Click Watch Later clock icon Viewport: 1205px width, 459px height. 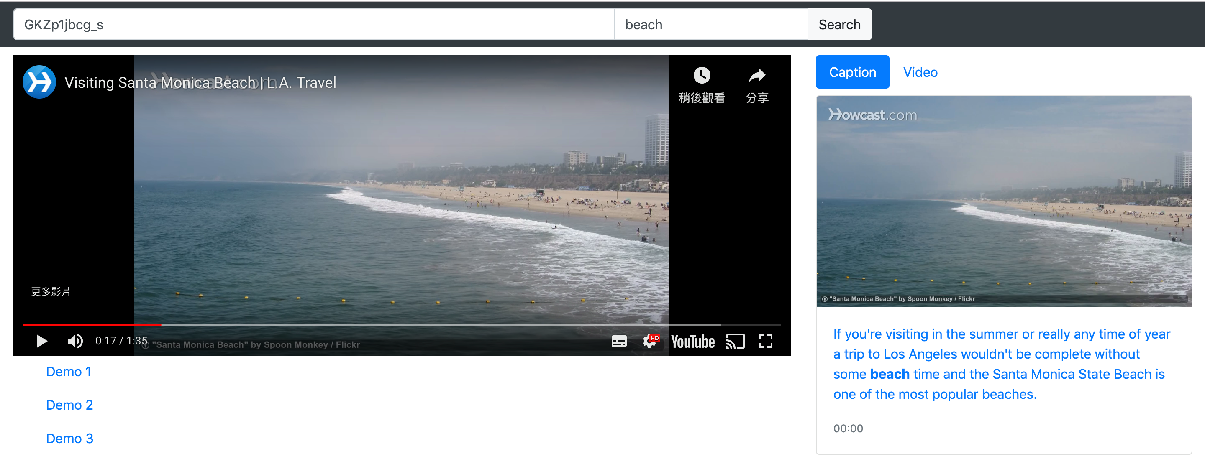click(x=701, y=76)
